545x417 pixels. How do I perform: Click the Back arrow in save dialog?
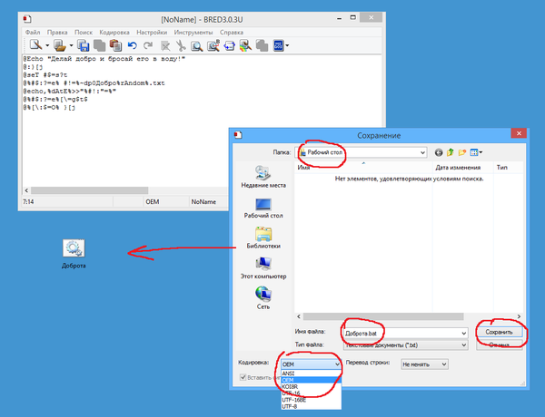coord(438,152)
